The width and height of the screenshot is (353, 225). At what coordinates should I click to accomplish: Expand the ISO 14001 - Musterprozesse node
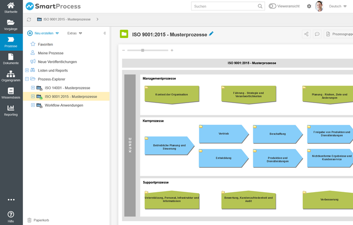point(33,88)
